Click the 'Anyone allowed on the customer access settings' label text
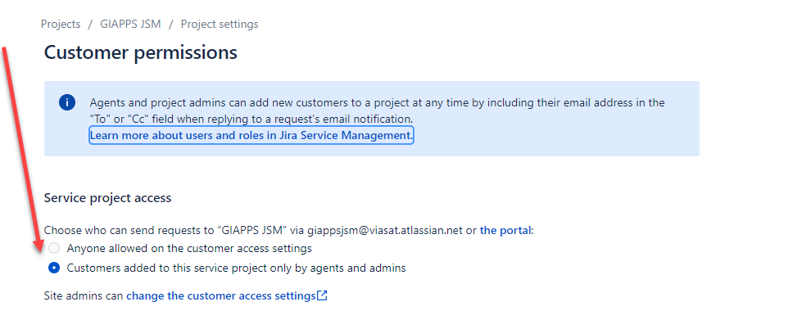Screen dimensions: 797x329 188,248
